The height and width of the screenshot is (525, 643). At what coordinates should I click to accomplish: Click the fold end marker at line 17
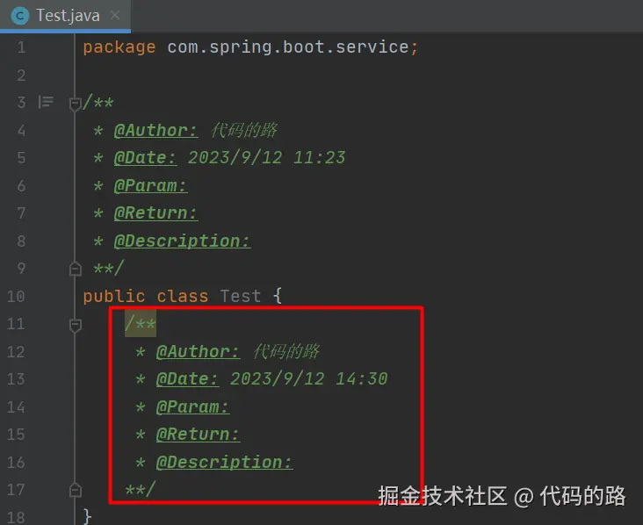(x=75, y=490)
